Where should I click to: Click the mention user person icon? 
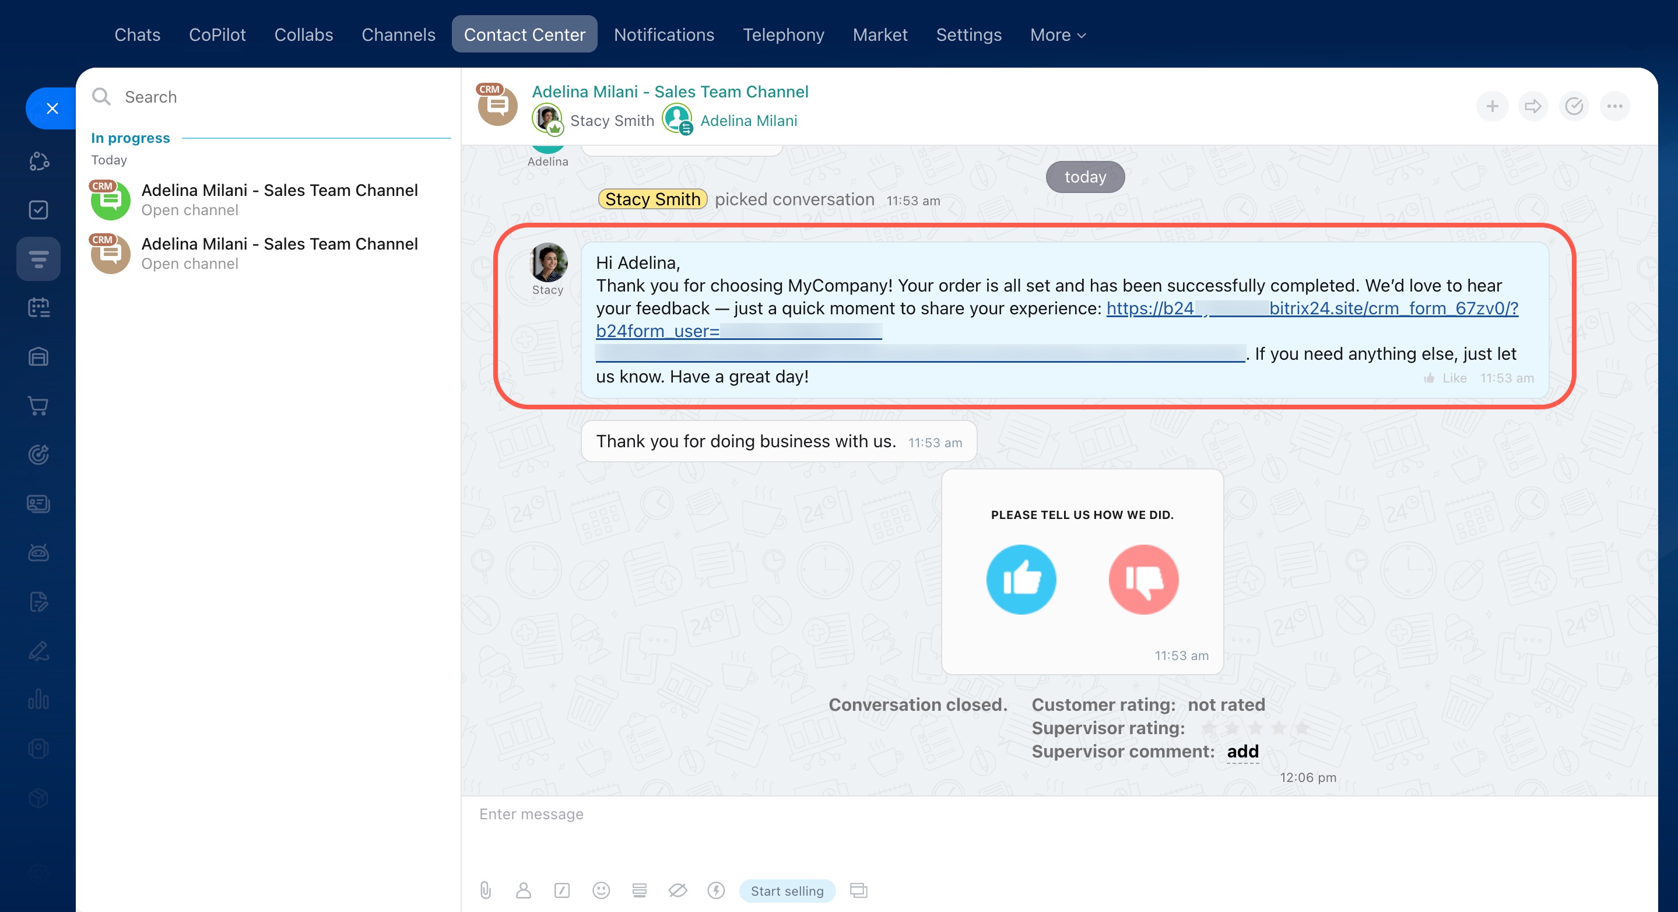click(524, 890)
